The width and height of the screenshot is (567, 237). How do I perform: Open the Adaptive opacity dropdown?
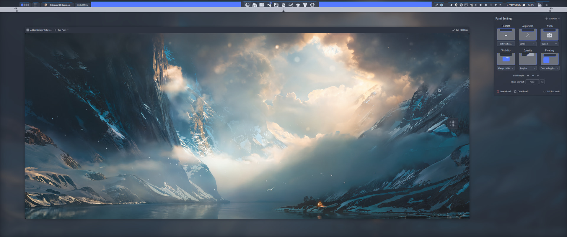pos(527,68)
